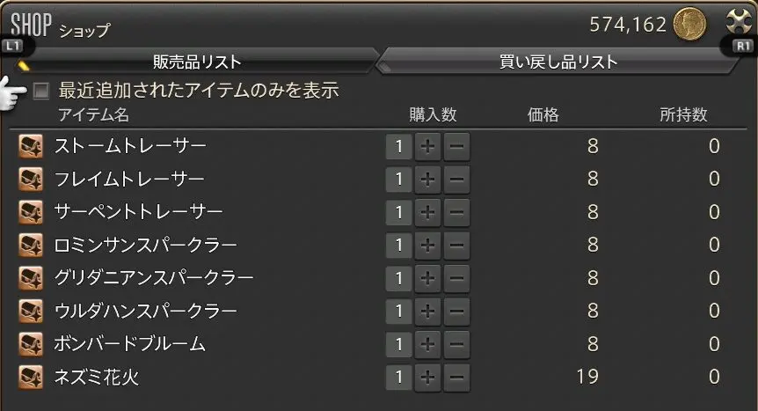Decrease quantity for ウルダハンスパークラー with minus
This screenshot has height=411, width=758.
457,312
